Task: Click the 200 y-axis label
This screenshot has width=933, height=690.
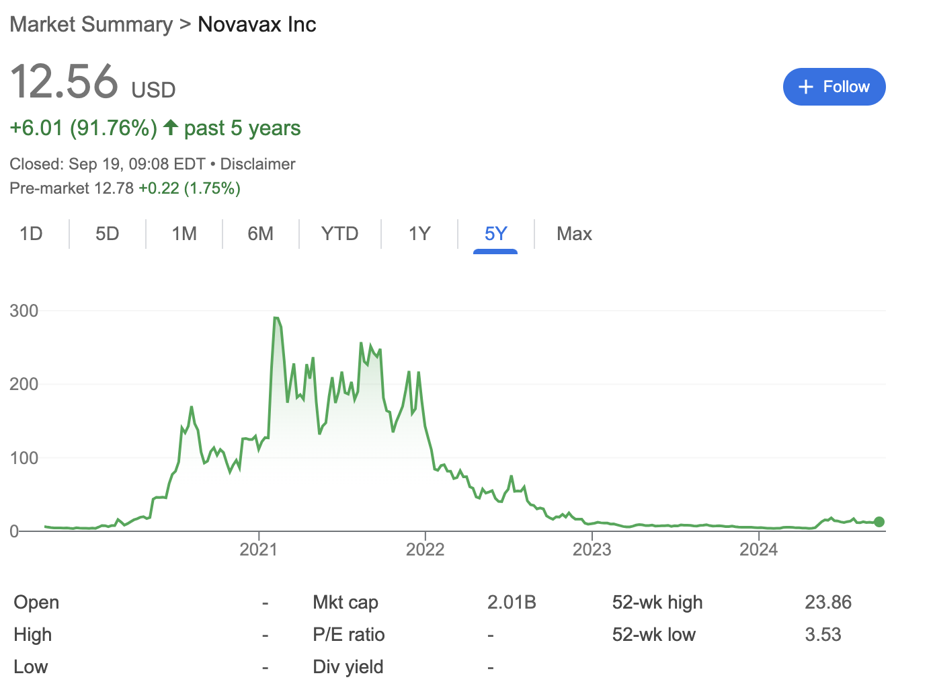Action: click(x=24, y=384)
